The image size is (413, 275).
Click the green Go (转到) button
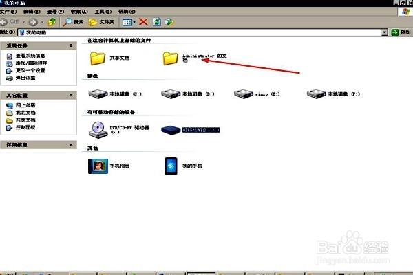(401, 32)
